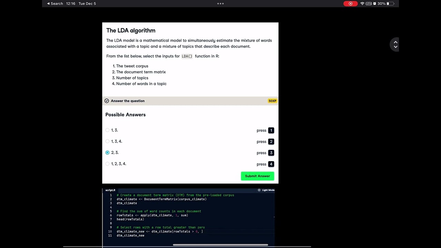
Task: Click the alarm icon in status bar
Action: pos(375,3)
